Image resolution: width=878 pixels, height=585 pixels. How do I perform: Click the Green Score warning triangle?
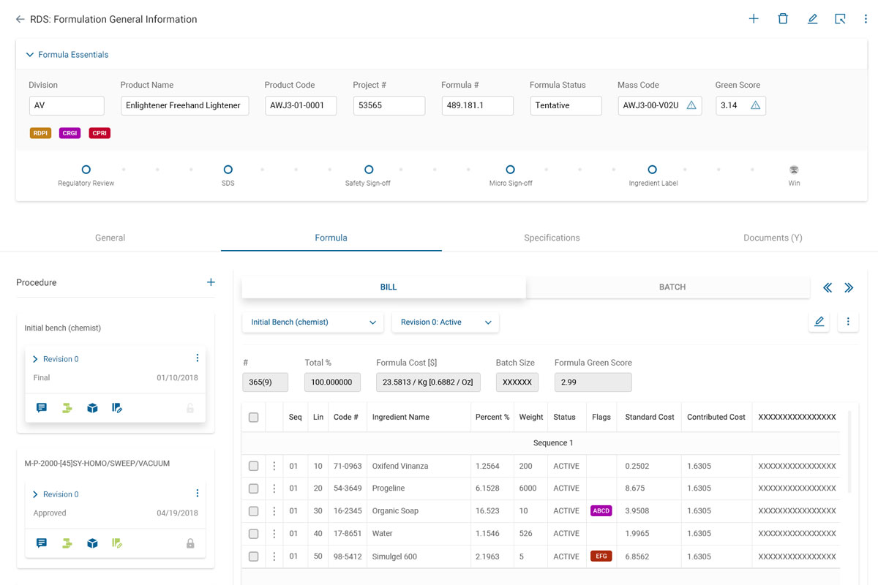point(755,105)
